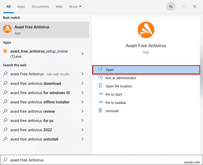Click the large Avast logo in details pane

[146, 30]
